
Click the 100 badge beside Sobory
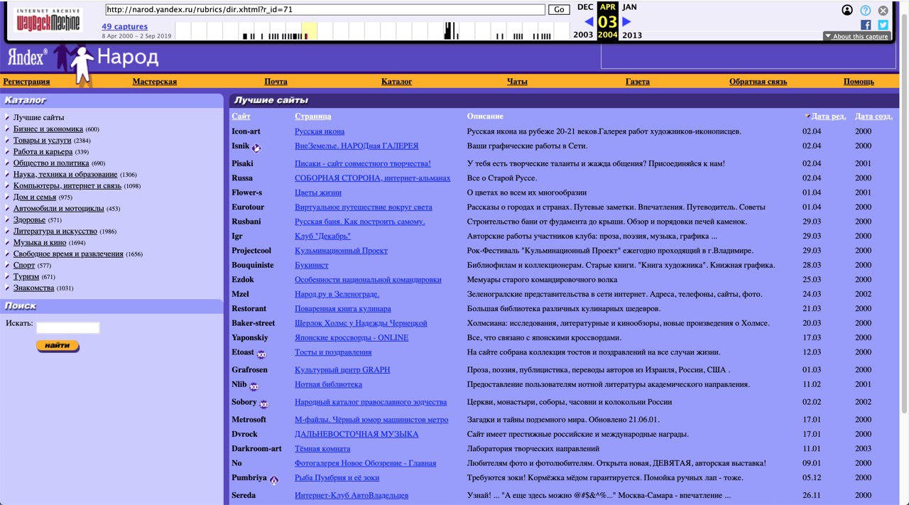(x=264, y=404)
